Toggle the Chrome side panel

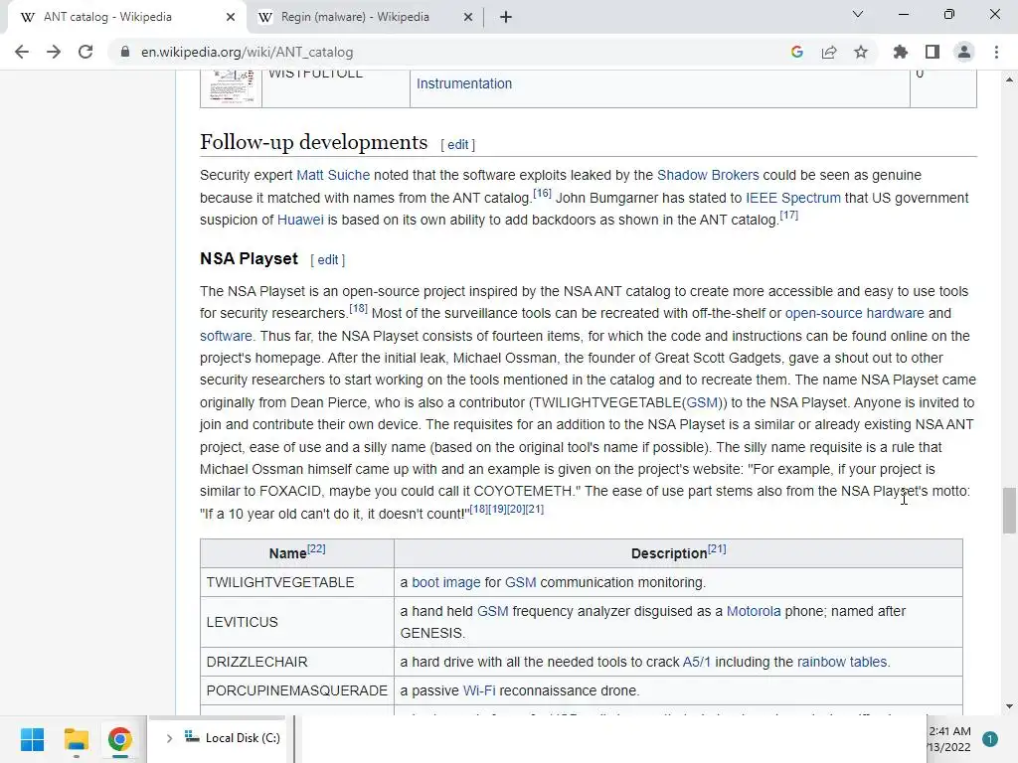pos(933,52)
